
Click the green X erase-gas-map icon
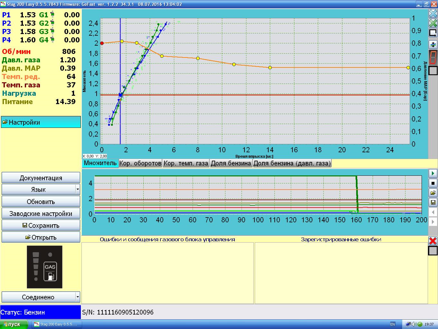coord(433,23)
